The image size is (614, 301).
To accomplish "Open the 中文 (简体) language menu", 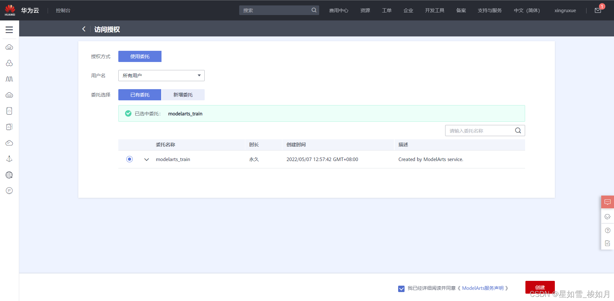I will click(x=527, y=11).
